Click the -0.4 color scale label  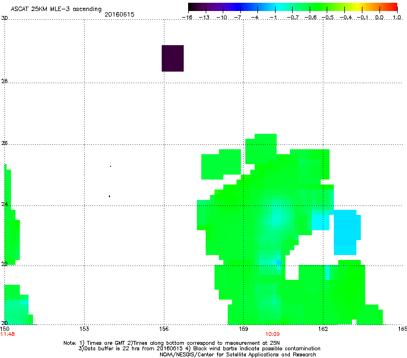pyautogui.click(x=346, y=18)
